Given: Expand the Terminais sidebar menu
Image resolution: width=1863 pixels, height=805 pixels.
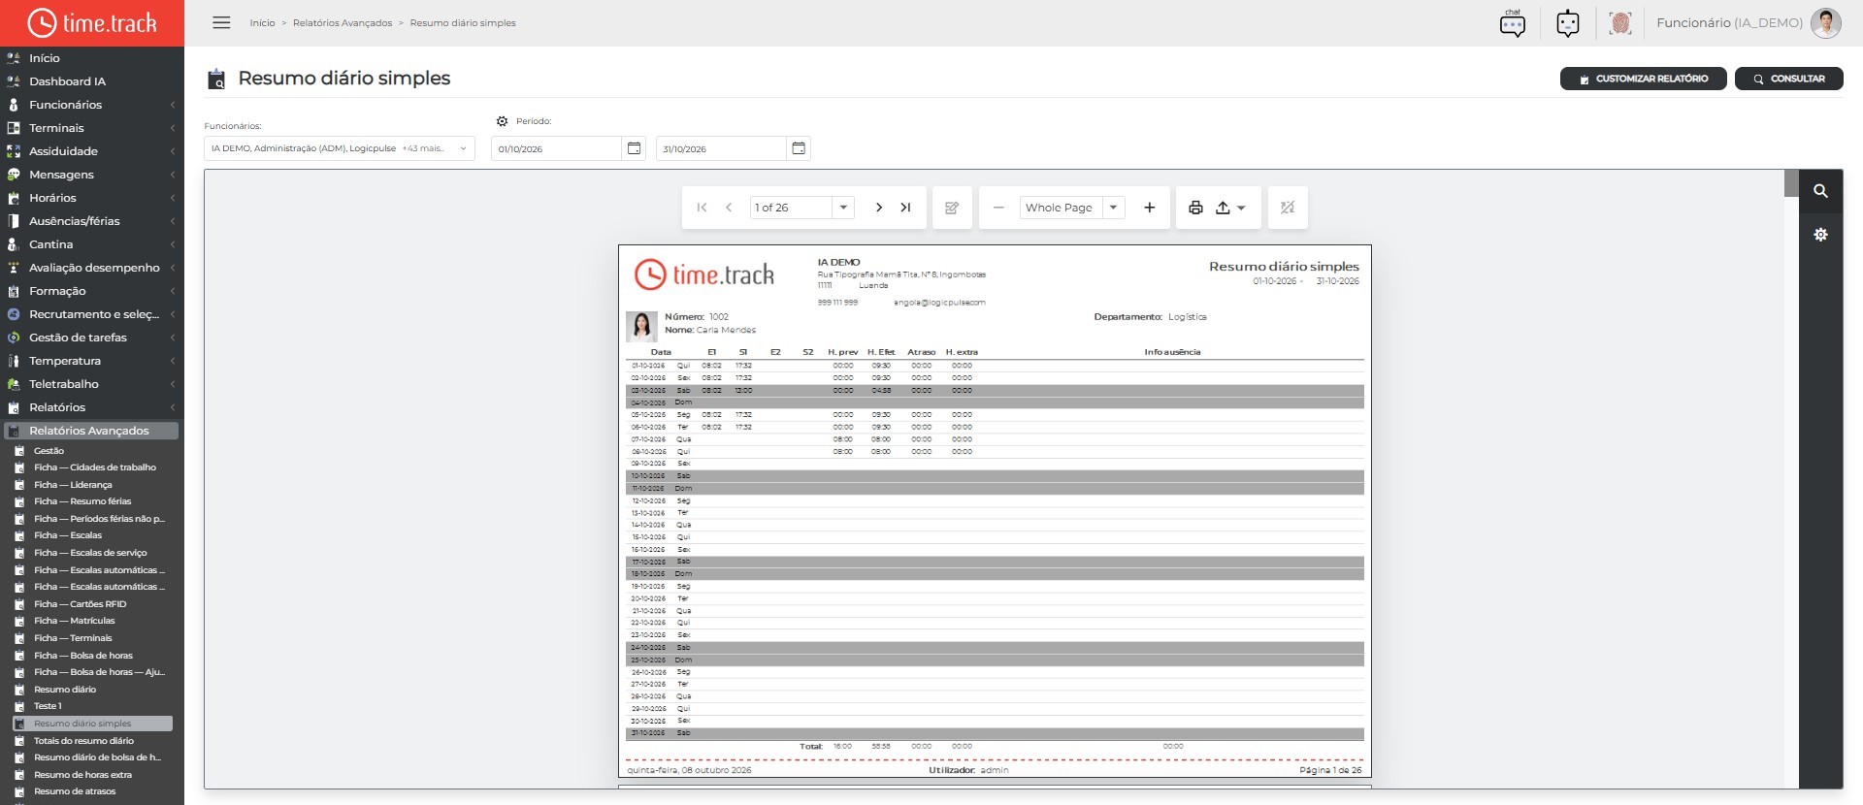Looking at the screenshot, I should coord(92,128).
